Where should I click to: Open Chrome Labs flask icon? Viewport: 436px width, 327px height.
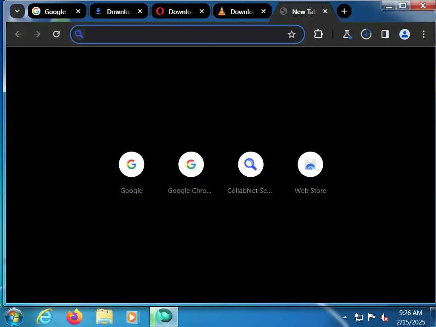tap(347, 34)
